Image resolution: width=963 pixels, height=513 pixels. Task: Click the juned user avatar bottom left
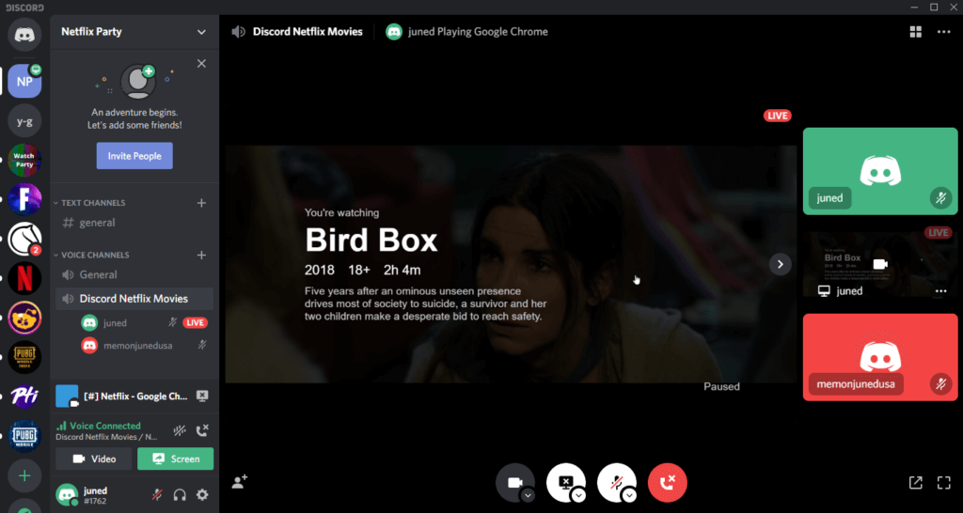click(67, 494)
